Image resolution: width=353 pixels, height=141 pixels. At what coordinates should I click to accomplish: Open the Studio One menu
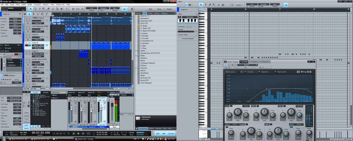60,4
